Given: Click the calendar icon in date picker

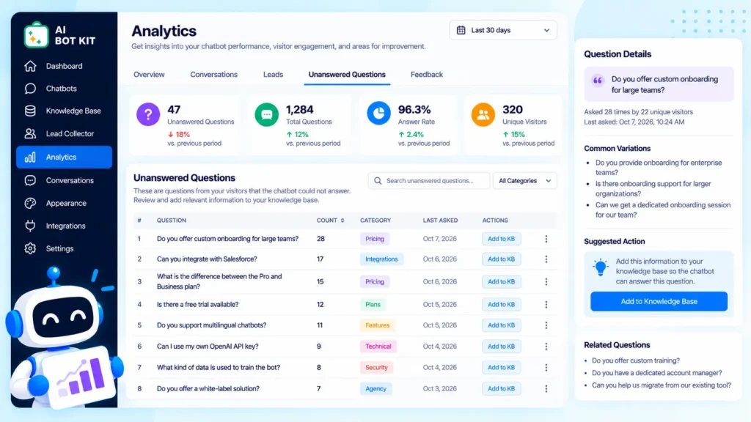Looking at the screenshot, I should point(461,30).
